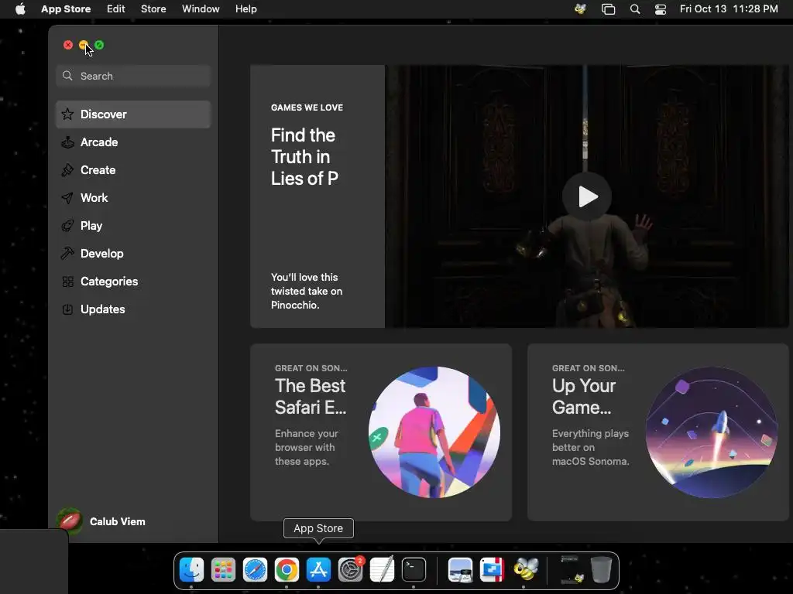
Task: Open TextEdit from the Dock
Action: 382,570
